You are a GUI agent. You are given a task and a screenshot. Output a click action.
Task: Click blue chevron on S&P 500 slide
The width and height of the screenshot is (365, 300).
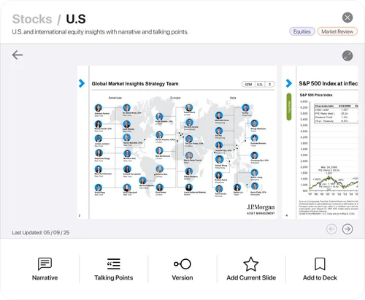(x=289, y=83)
